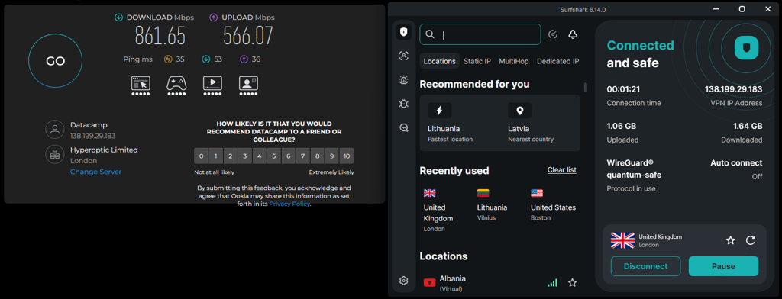This screenshot has height=299, width=782.
Task: Connect to recently used United States Boston
Action: (553, 205)
